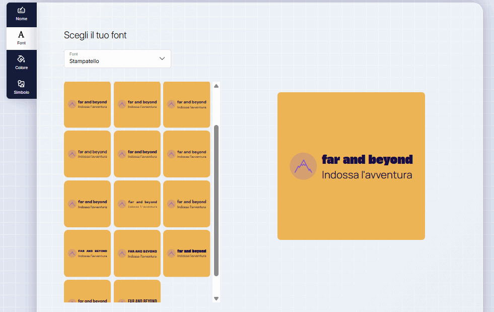Click the large orange logo preview card
The image size is (494, 312).
tap(351, 166)
